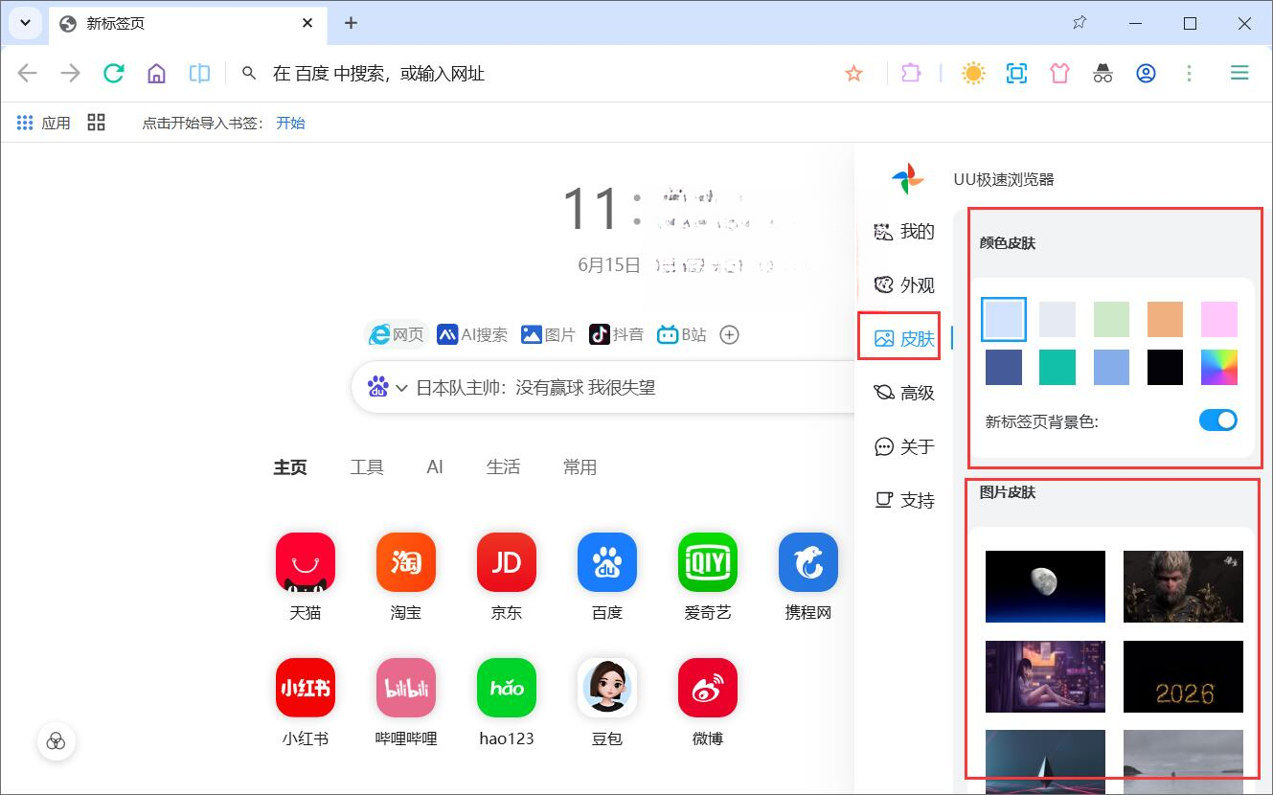Apply the 2026 picture skin thumbnail

[1183, 676]
